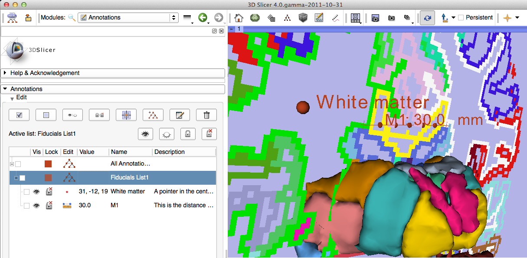The width and height of the screenshot is (527, 258).
Task: Click the green back arrow icon
Action: (203, 18)
